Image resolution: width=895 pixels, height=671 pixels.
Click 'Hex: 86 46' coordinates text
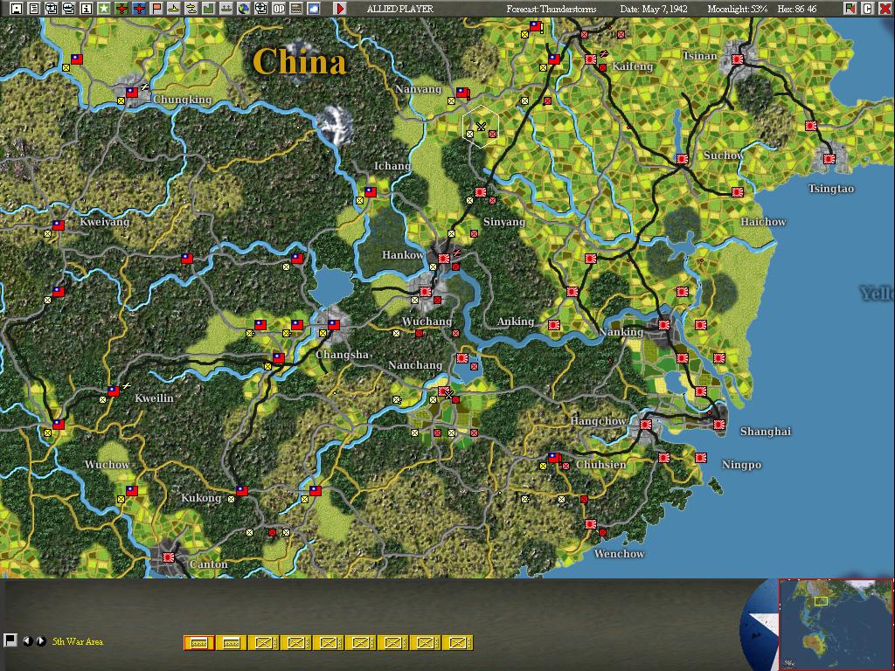[x=797, y=9]
